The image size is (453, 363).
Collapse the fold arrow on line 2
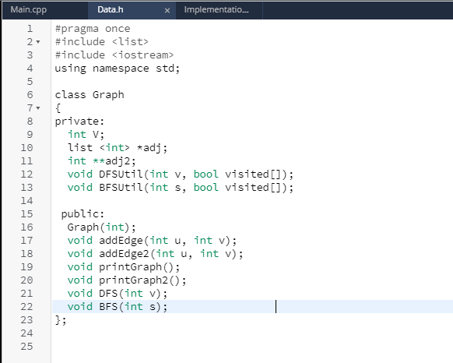tap(38, 42)
